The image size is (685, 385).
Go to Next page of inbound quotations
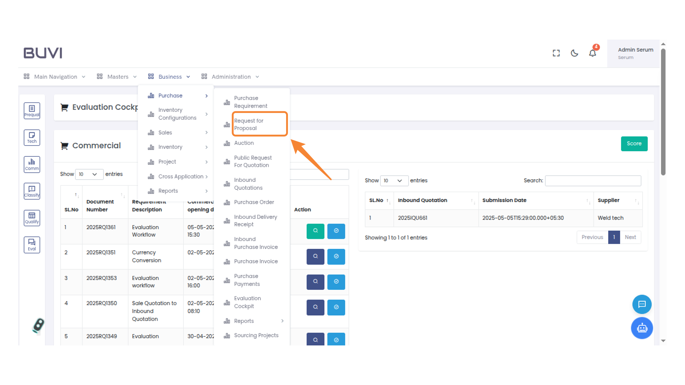coord(630,237)
